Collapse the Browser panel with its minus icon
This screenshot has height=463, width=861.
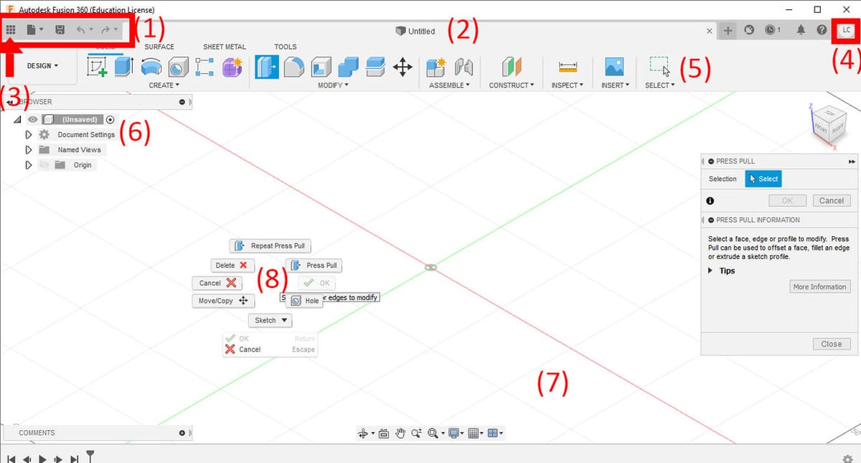coord(182,102)
